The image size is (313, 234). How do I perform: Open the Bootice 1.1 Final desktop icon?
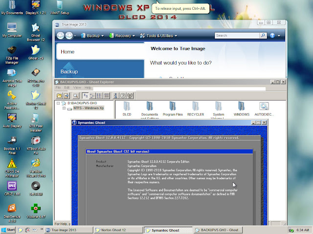[12, 145]
